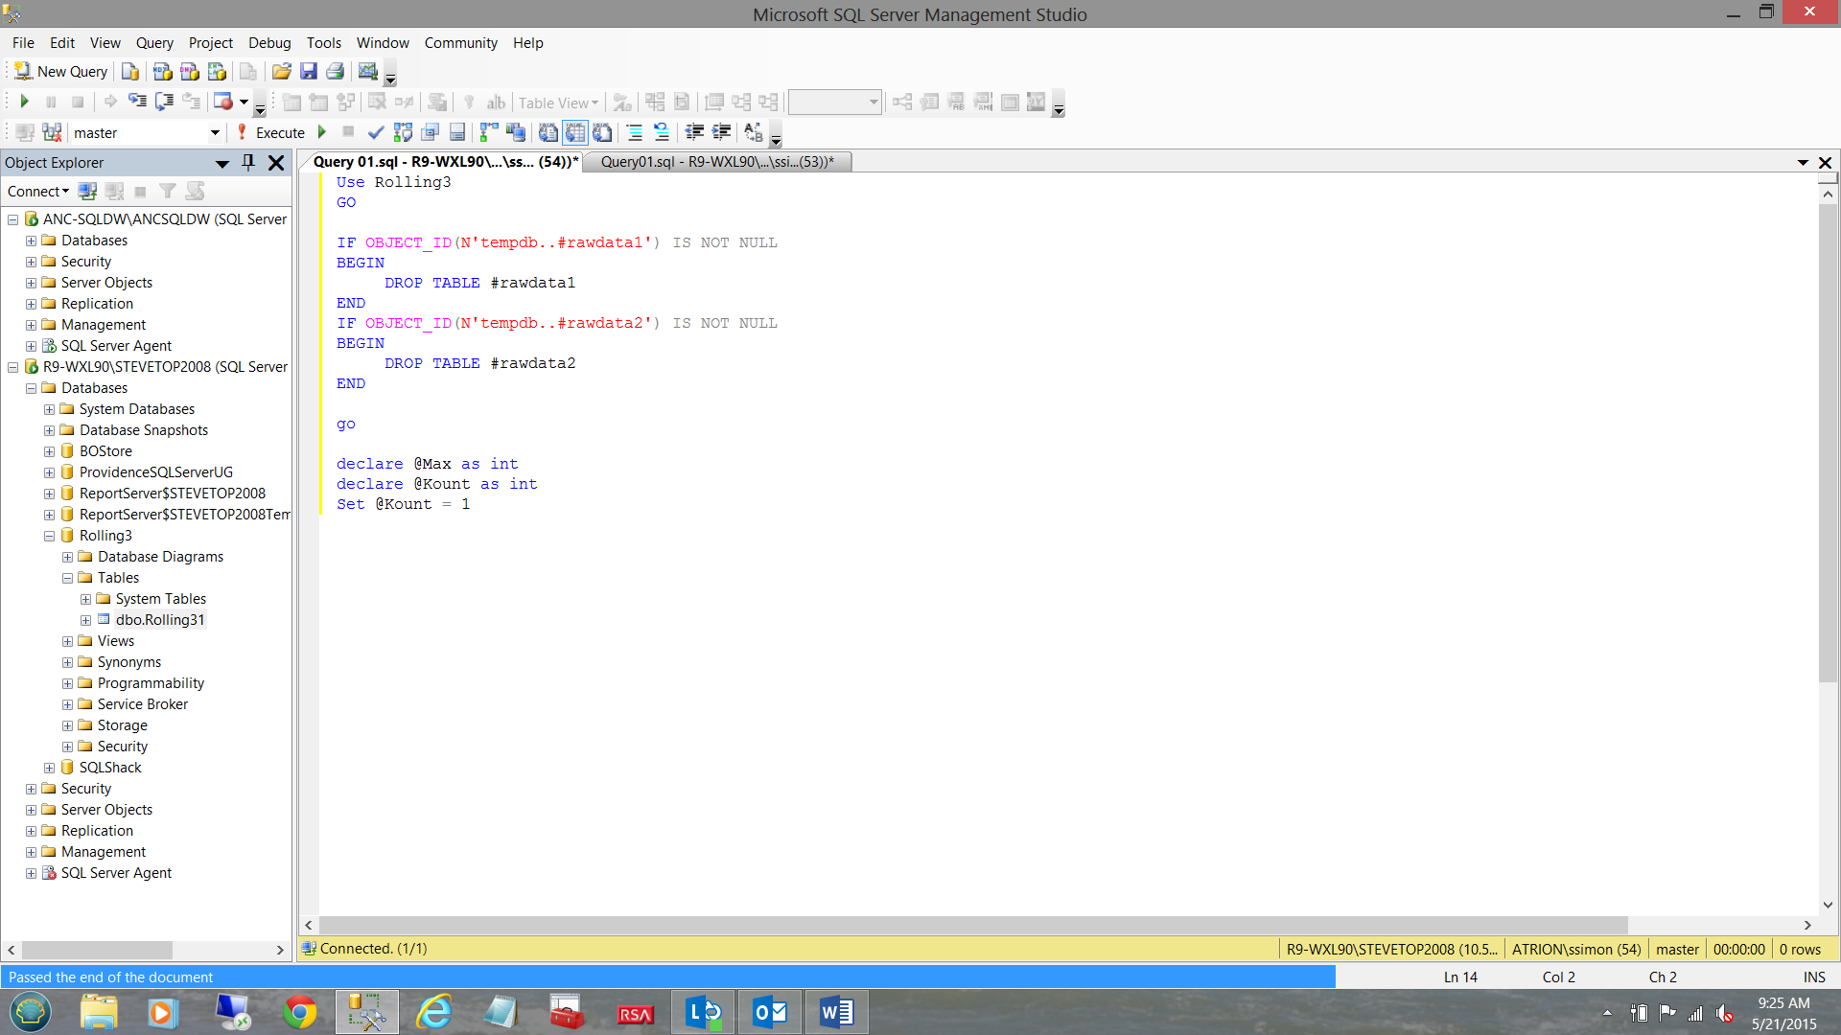The width and height of the screenshot is (1841, 1035).
Task: Click the Save file floppy icon
Action: click(309, 72)
